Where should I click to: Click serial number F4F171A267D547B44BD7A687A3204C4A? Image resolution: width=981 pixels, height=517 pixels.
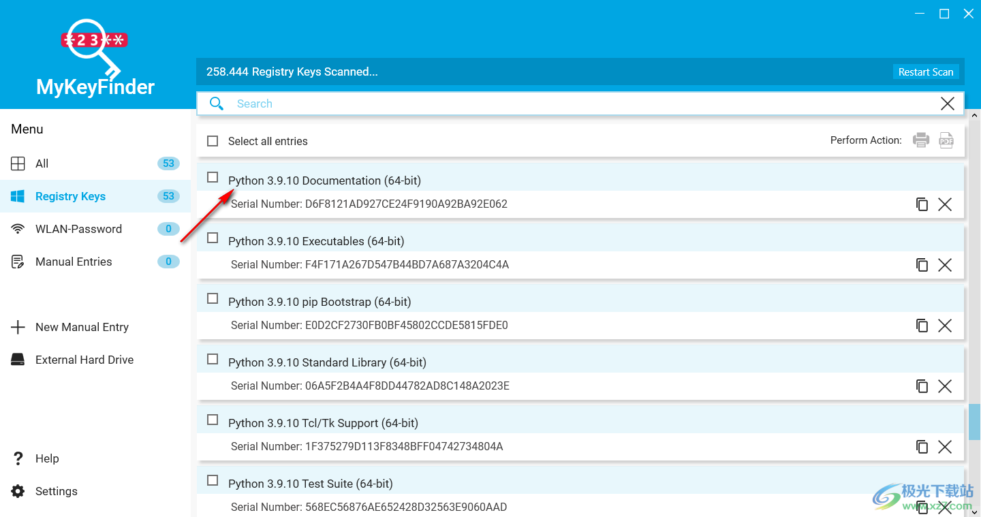pos(407,265)
